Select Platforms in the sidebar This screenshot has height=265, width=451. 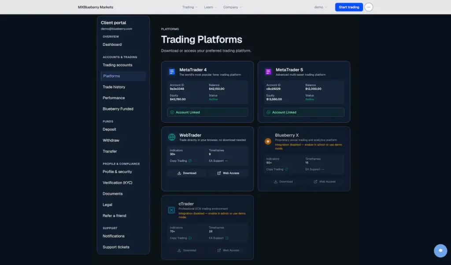pyautogui.click(x=123, y=76)
